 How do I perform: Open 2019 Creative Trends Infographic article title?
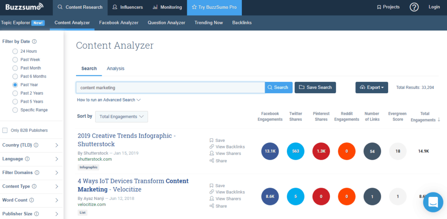click(x=127, y=140)
